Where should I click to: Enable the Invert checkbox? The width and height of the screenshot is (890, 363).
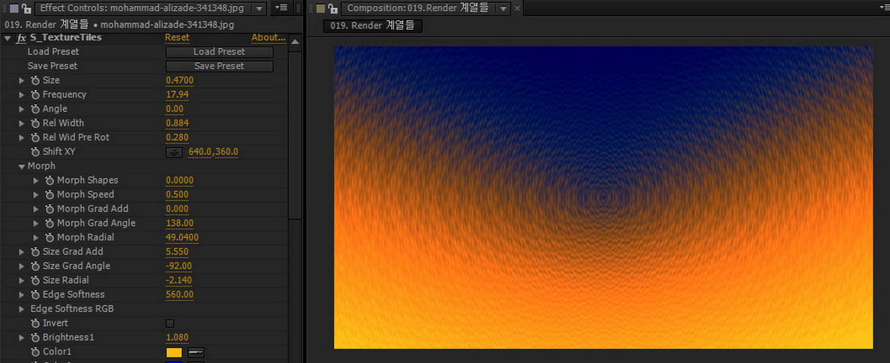click(170, 323)
